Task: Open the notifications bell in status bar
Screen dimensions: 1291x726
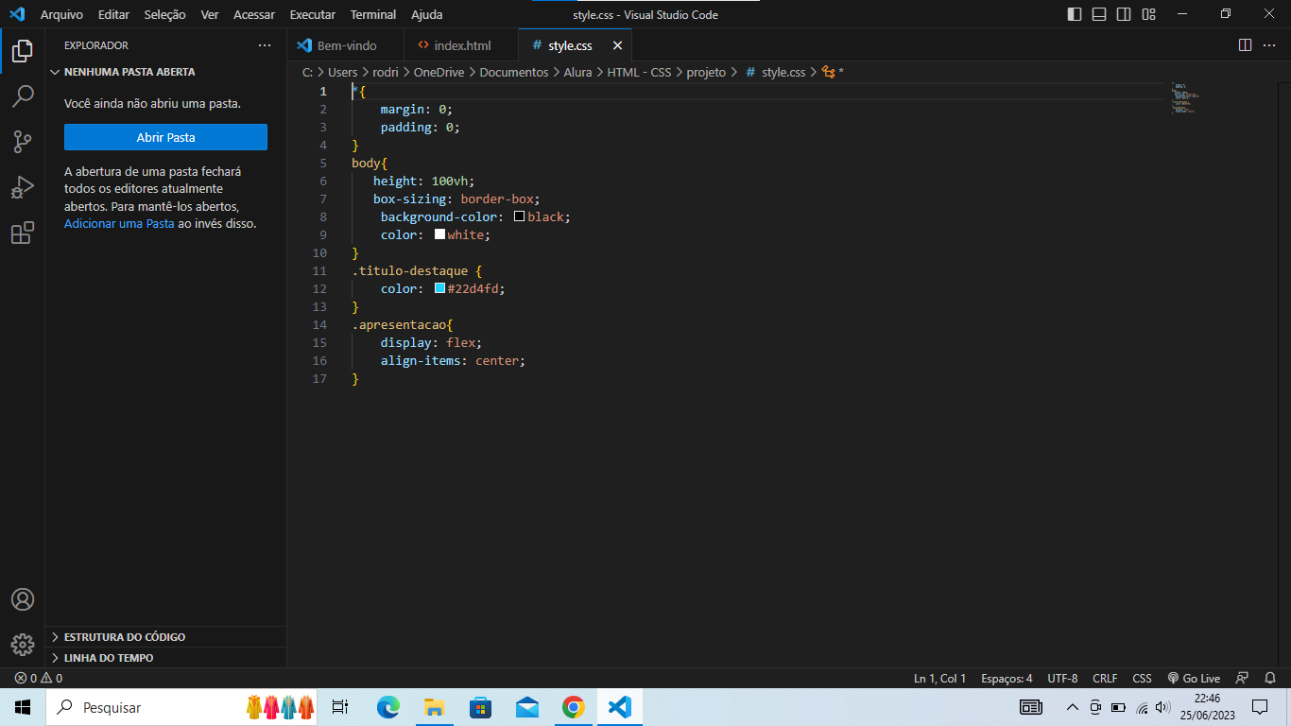Action: coord(1270,678)
